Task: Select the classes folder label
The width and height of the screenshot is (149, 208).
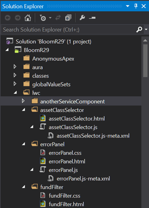Action: (41, 76)
